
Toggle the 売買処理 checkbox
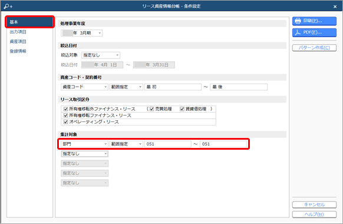(151, 109)
